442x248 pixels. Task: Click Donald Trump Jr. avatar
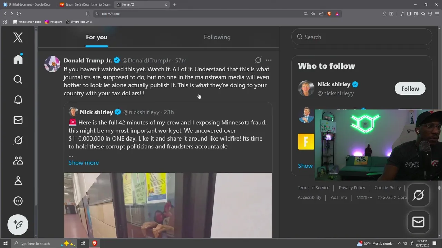[52, 64]
